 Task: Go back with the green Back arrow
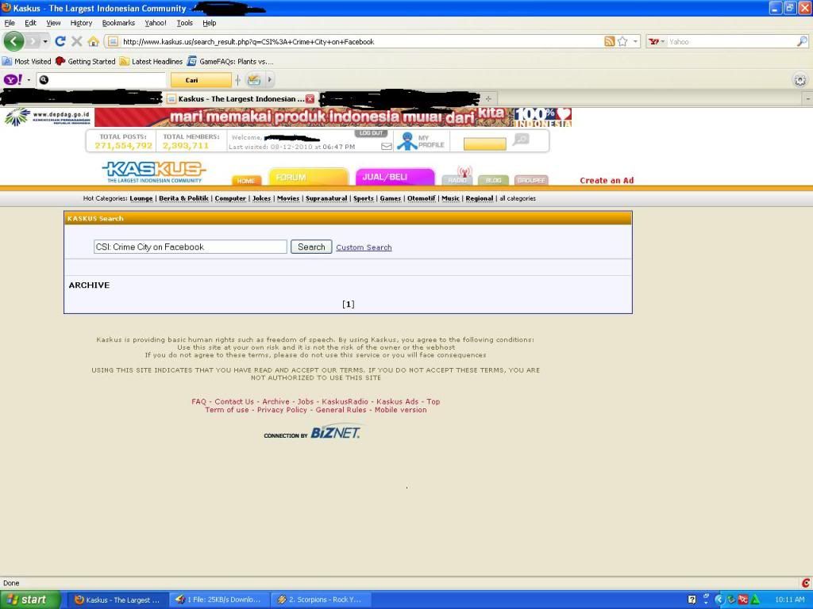[x=13, y=41]
